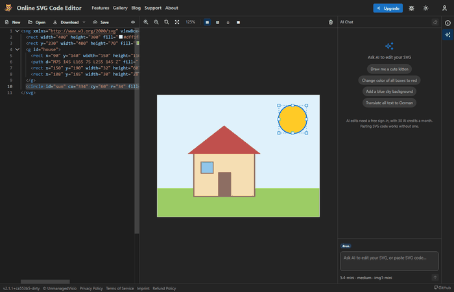This screenshot has height=292, width=454.
Task: Toggle code preview visibility eye icon
Action: [x=133, y=22]
